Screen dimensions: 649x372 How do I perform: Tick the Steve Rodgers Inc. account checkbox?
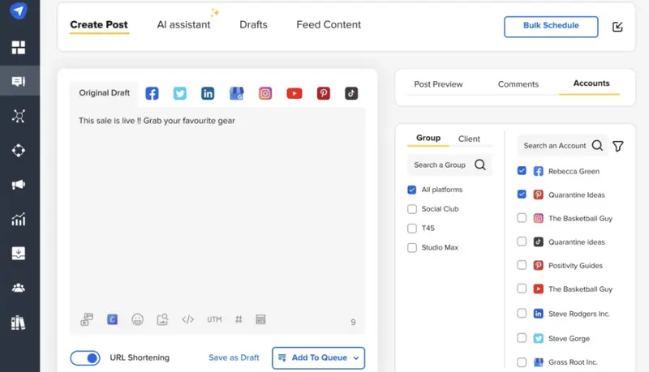click(x=522, y=314)
